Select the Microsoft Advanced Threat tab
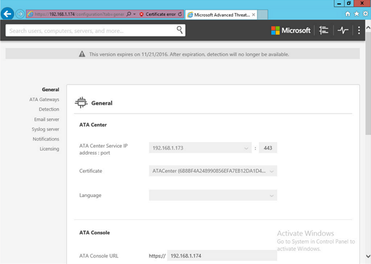This screenshot has width=371, height=264. coord(221,15)
